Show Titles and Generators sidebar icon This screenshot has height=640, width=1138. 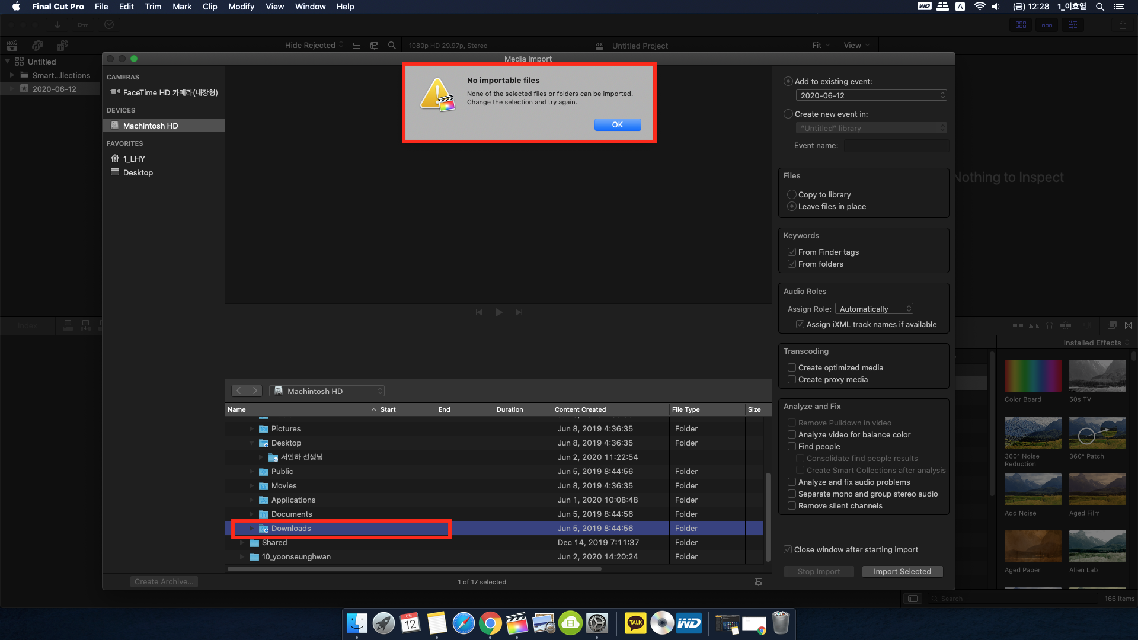point(62,46)
